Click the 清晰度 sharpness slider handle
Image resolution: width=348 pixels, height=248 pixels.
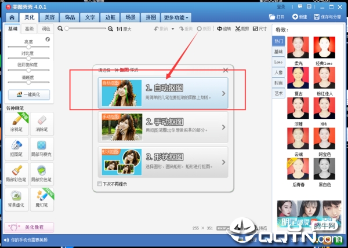(28, 82)
